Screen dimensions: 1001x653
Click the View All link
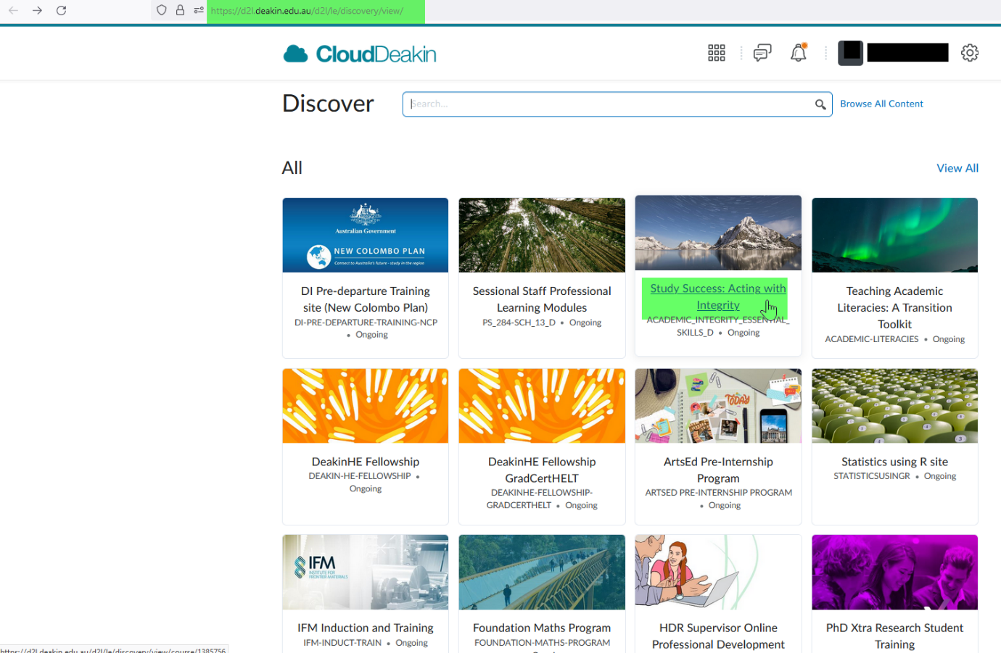click(957, 168)
